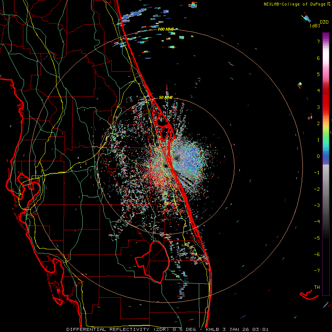The width and height of the screenshot is (332, 332).
Task: Click the "-6" value on the color scale
Action: click(317, 254)
